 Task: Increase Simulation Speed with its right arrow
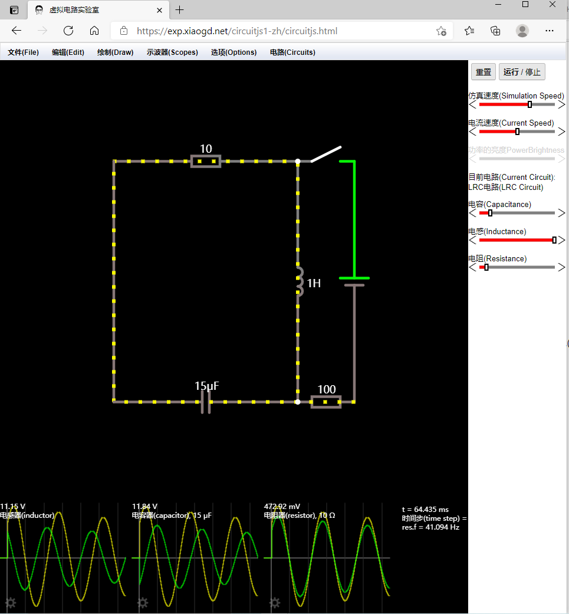pos(561,104)
